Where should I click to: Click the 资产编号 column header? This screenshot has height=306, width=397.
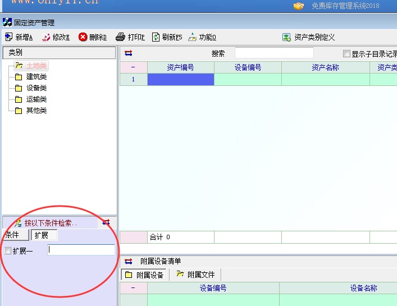click(x=180, y=67)
